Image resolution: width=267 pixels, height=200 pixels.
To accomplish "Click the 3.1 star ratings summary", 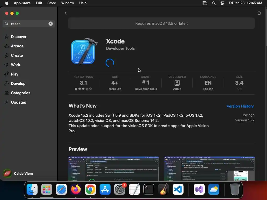I will pos(83,83).
